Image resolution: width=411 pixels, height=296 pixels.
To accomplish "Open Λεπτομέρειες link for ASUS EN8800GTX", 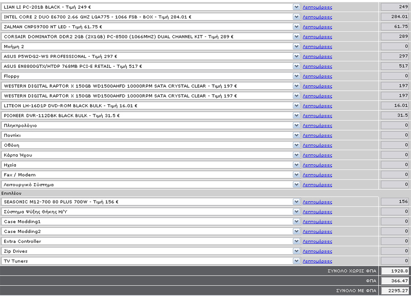I will coord(317,67).
